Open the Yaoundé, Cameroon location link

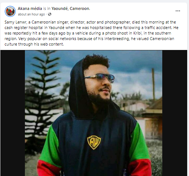pos(71,8)
